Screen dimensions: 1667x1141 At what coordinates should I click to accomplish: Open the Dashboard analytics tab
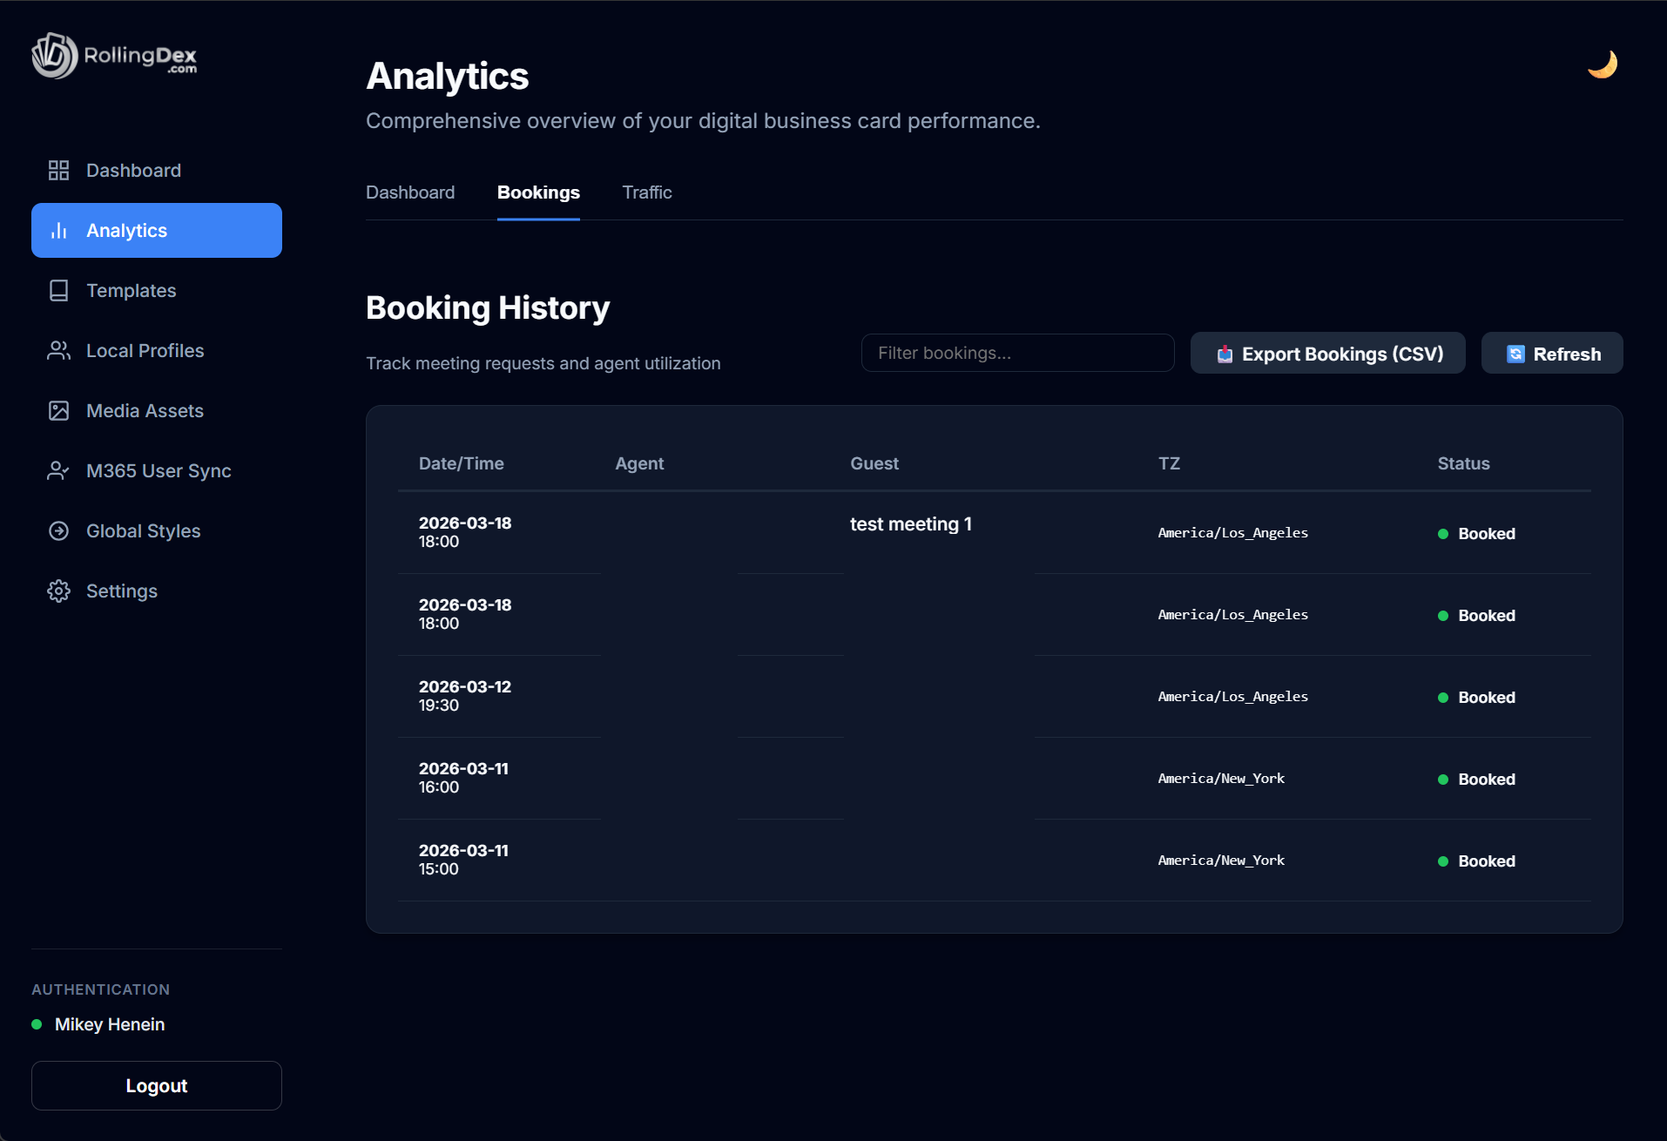(x=410, y=192)
